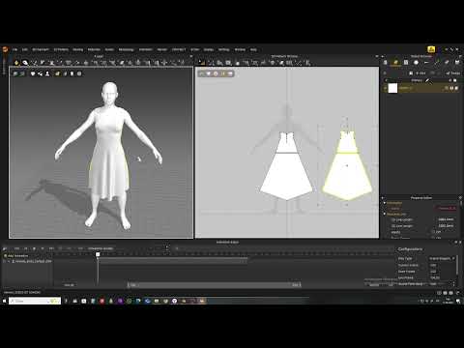Click the yellow-tinted display icon in 3D view
Viewport: 464px width, 348px height.
pos(57,73)
